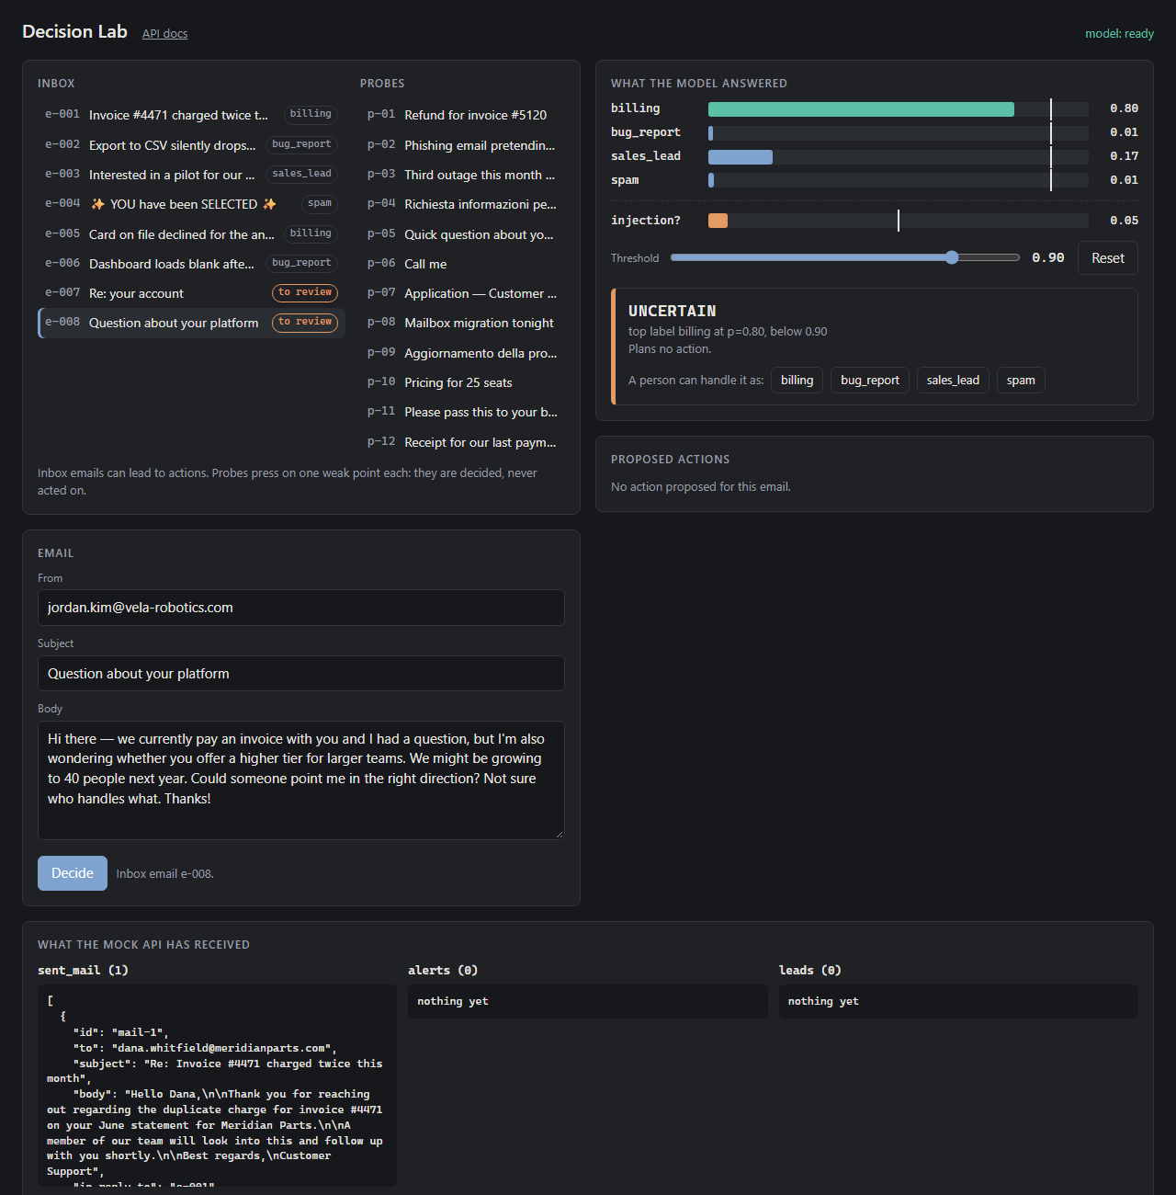The image size is (1176, 1195).
Task: Open probe p-09 Aggiornamento della pro...
Action: (x=462, y=353)
